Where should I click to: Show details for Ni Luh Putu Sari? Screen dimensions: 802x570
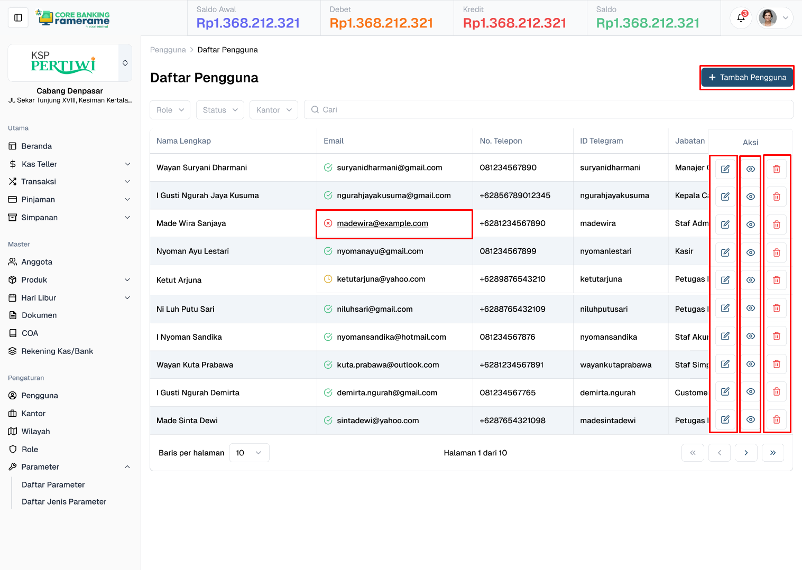[x=750, y=308]
